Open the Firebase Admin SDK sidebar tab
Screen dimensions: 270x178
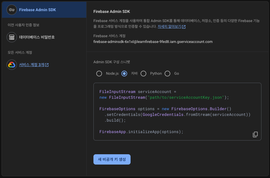pyautogui.click(x=44, y=10)
